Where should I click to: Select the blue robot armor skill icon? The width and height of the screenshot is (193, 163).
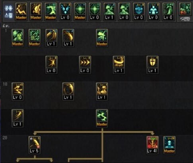click(154, 12)
